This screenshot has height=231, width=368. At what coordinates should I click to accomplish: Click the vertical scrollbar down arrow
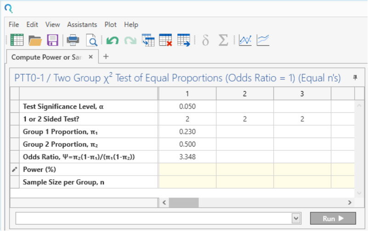(360, 192)
